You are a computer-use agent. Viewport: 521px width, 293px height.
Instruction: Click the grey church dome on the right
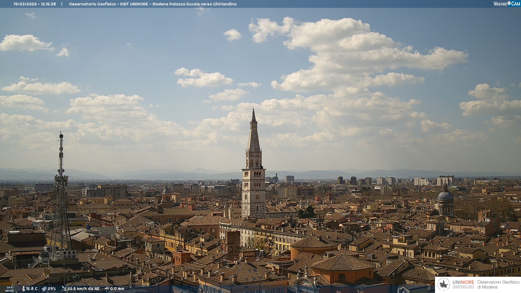tap(445, 196)
